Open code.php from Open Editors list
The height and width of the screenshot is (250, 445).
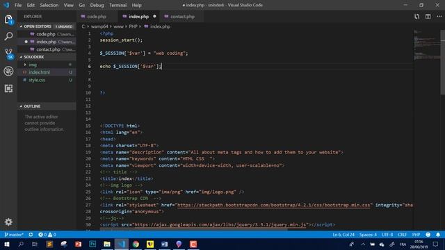click(x=47, y=34)
